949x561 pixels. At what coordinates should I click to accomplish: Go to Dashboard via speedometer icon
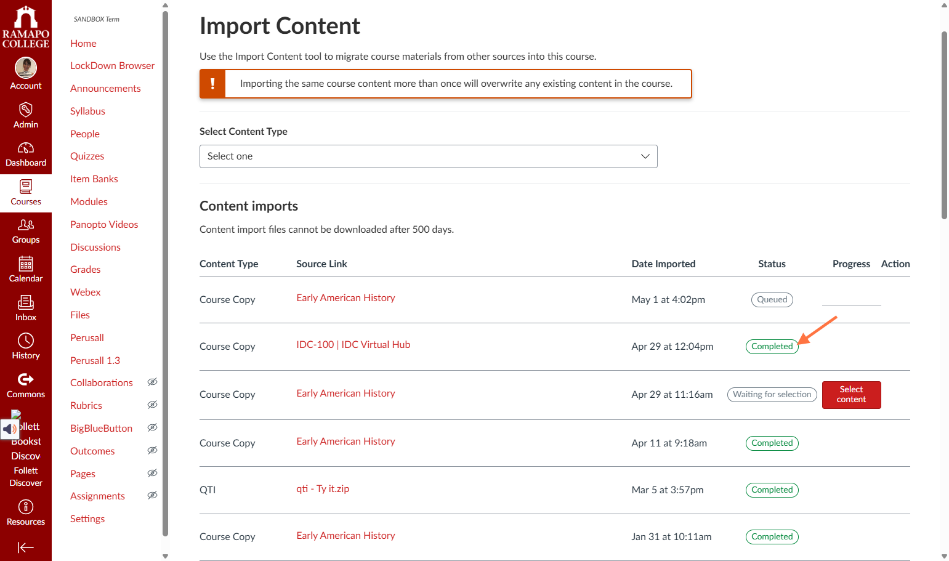(26, 148)
